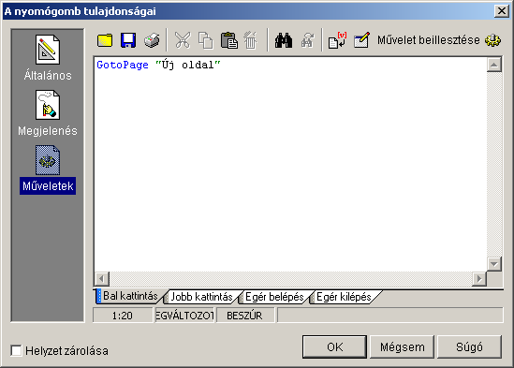Open script file with folder icon
This screenshot has height=368, width=514.
105,40
